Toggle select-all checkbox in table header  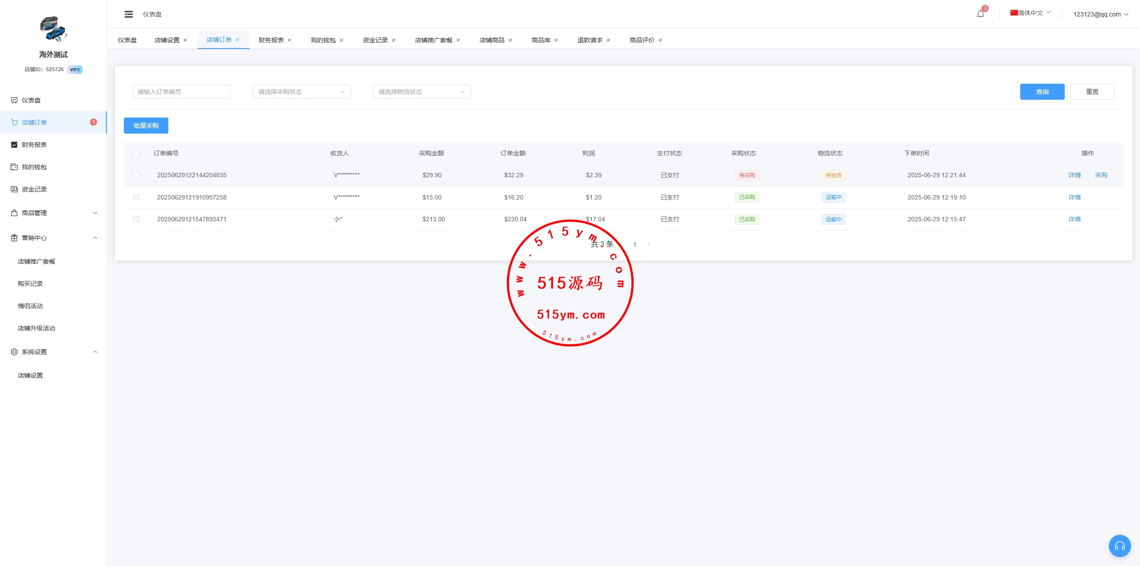tap(136, 153)
